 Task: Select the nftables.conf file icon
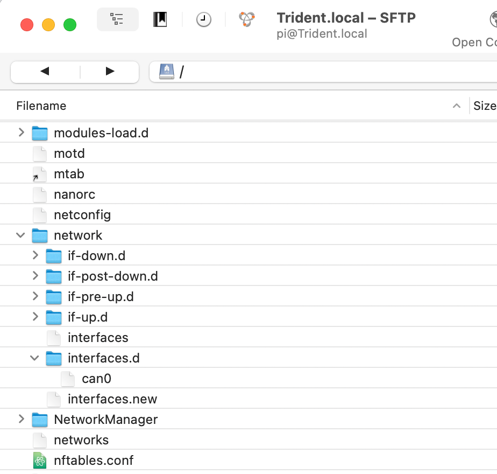[x=40, y=461]
